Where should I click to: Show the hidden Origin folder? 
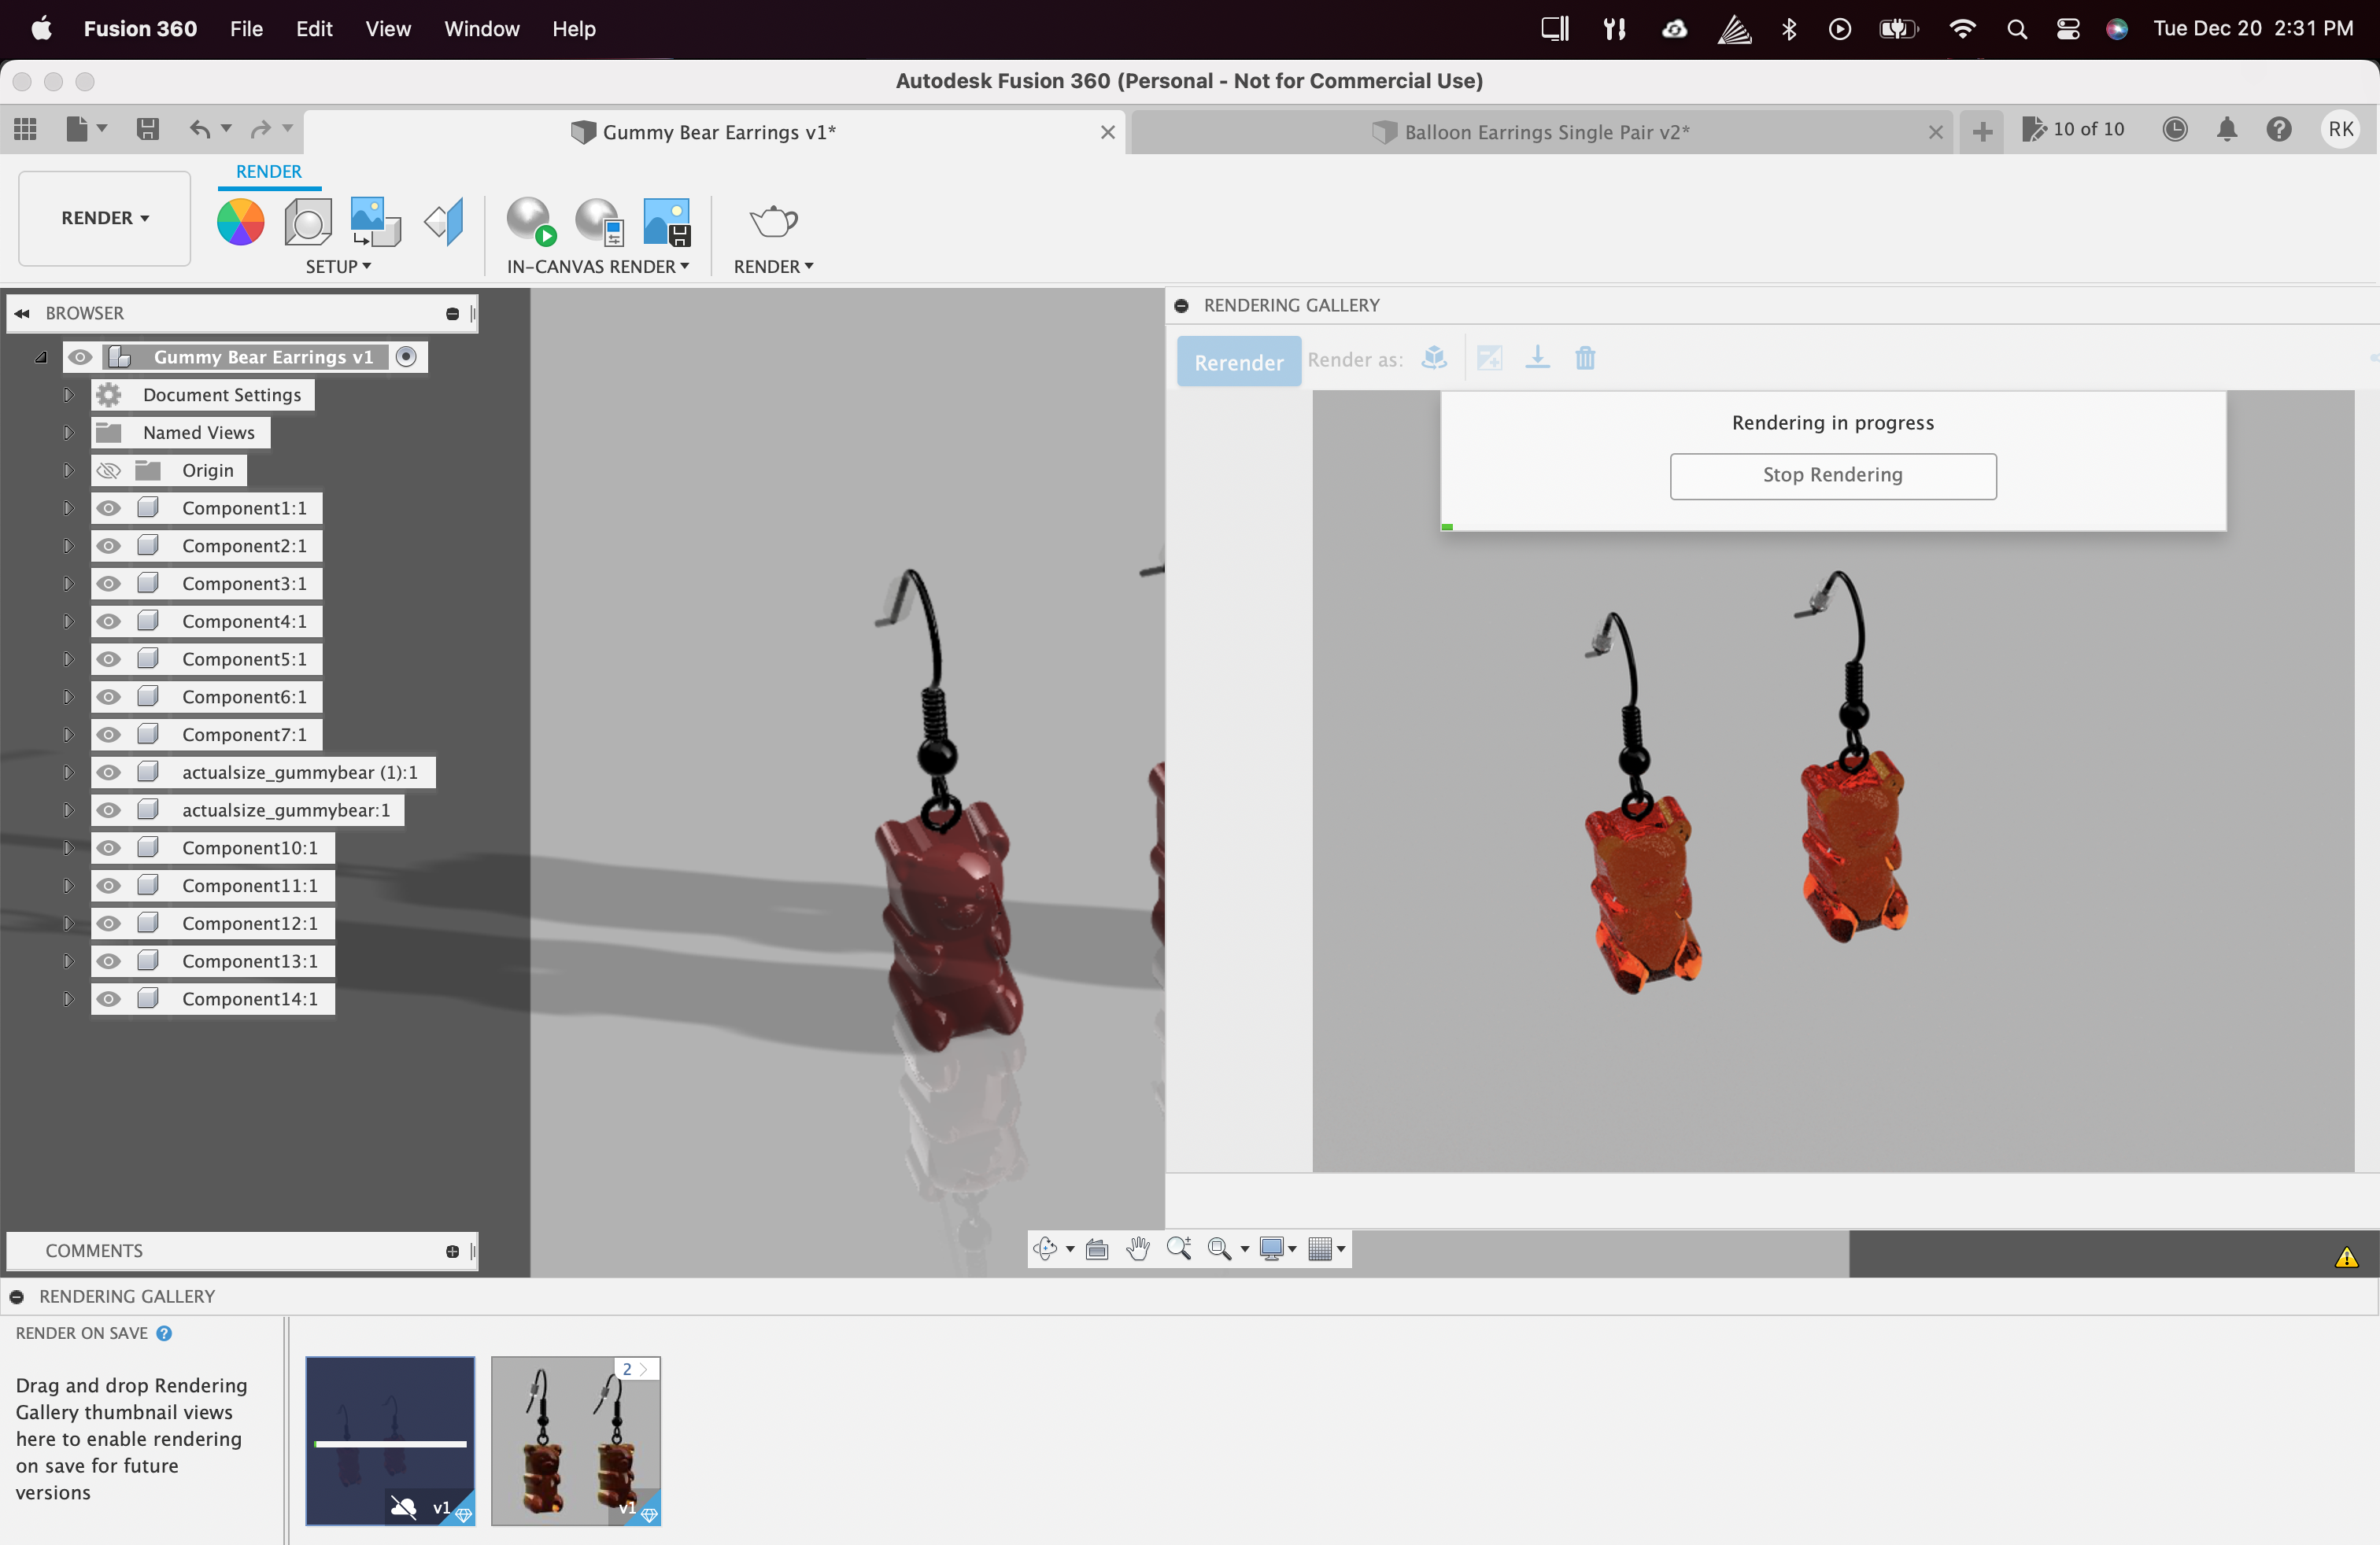[x=108, y=470]
